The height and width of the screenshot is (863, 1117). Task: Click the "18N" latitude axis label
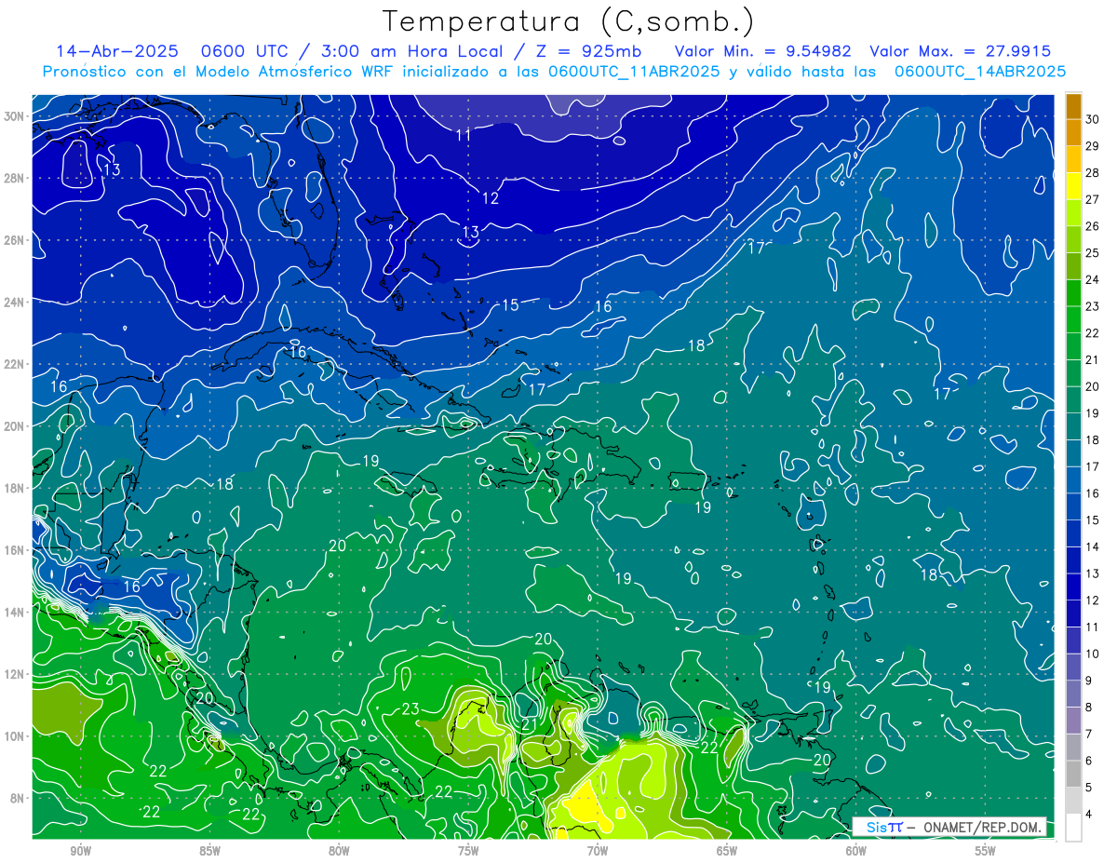(14, 488)
